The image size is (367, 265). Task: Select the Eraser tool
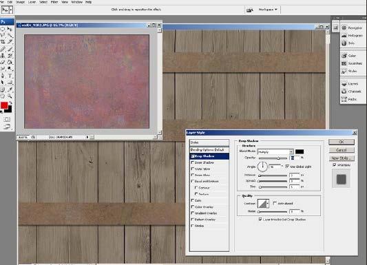(x=3, y=62)
